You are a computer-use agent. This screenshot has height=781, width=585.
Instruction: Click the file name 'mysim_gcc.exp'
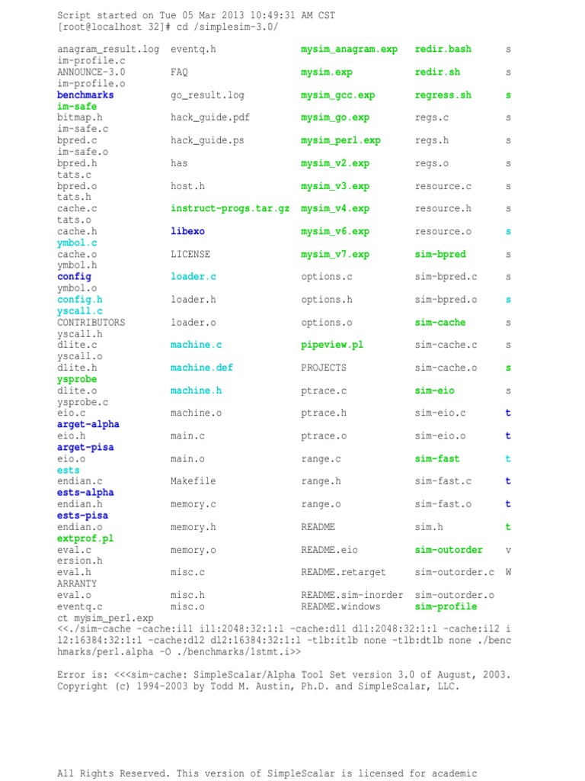point(337,95)
